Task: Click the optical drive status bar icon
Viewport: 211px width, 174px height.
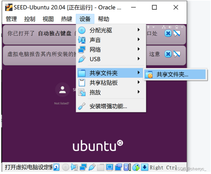Action: click(x=66, y=167)
